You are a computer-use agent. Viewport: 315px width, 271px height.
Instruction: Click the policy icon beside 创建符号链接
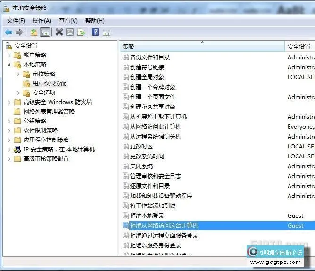tap(125, 67)
